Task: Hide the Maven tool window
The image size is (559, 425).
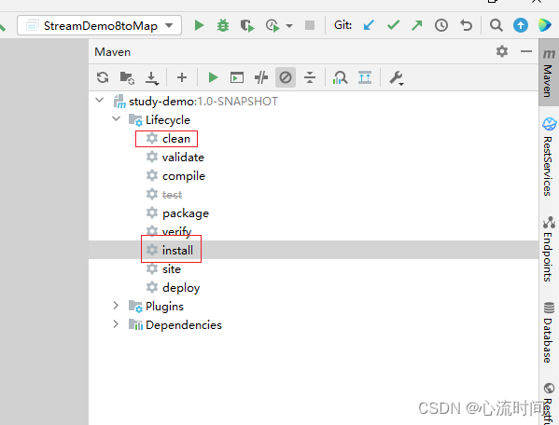Action: tap(526, 51)
